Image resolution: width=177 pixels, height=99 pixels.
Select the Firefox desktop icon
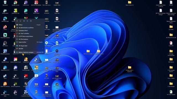pos(5,28)
